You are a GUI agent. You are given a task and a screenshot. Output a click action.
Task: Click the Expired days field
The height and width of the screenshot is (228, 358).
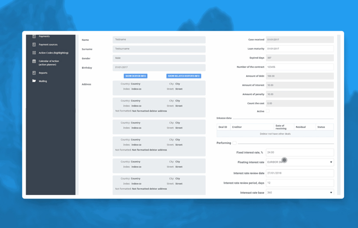click(300, 58)
